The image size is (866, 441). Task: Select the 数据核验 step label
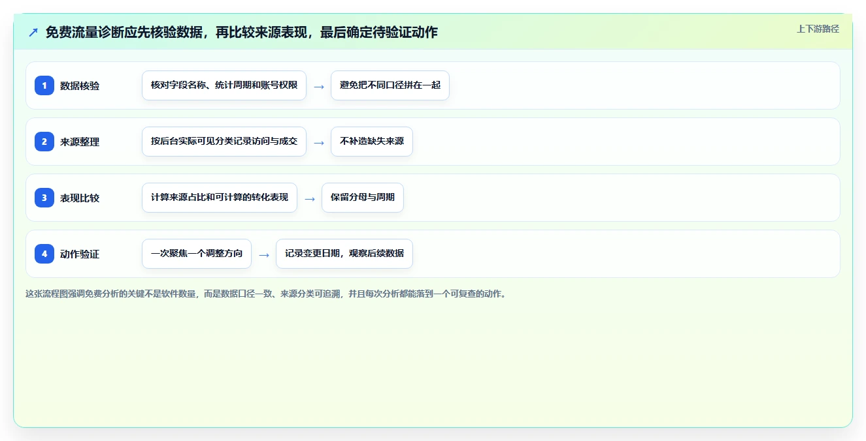[80, 85]
